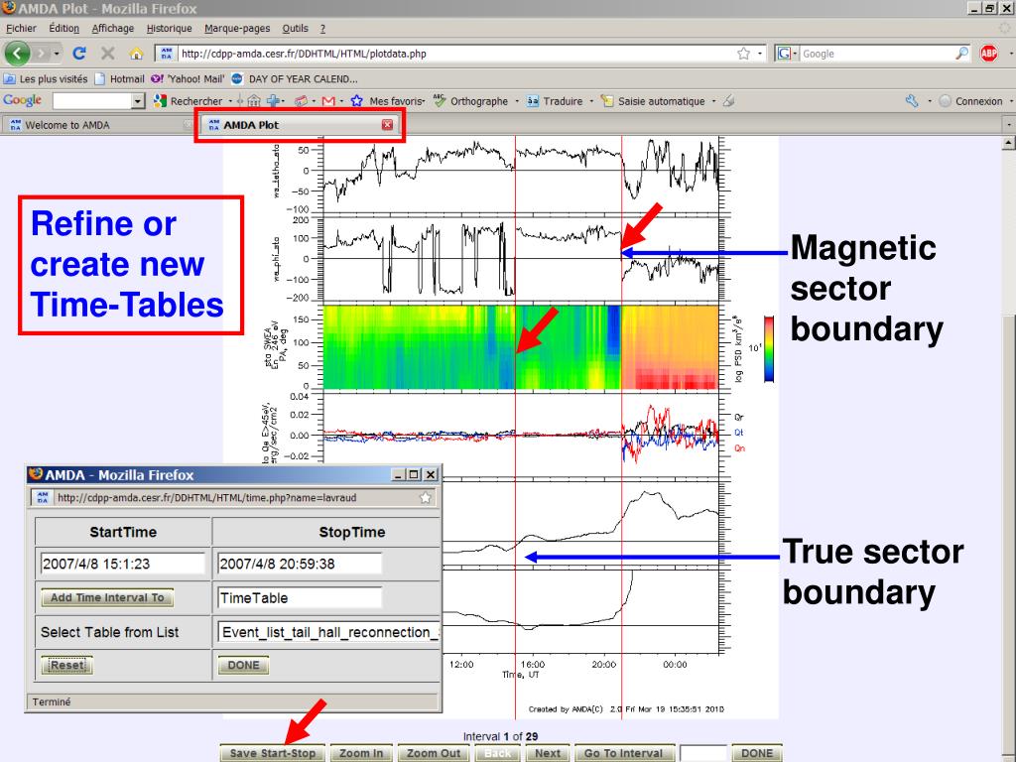The width and height of the screenshot is (1016, 762).
Task: Open Mes favoris star bookmarks
Action: [388, 101]
